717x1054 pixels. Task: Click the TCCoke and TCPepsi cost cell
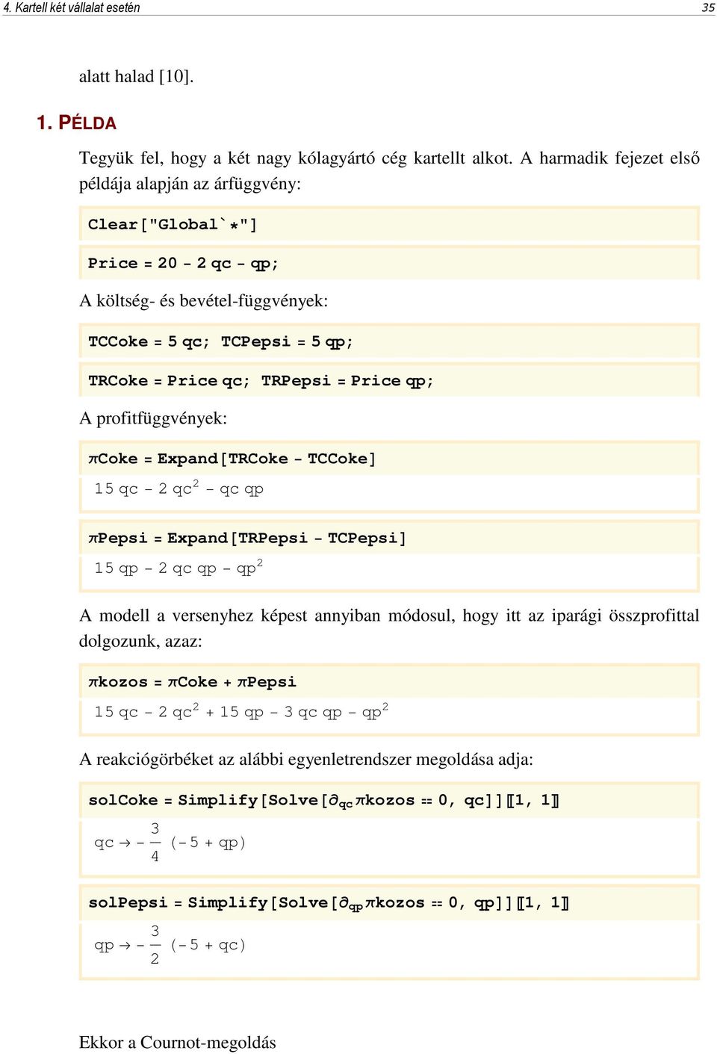pyautogui.click(x=389, y=341)
